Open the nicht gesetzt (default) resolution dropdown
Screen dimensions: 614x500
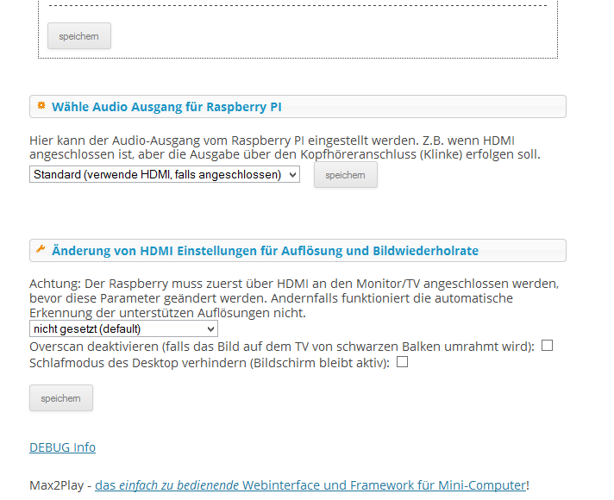pos(123,329)
